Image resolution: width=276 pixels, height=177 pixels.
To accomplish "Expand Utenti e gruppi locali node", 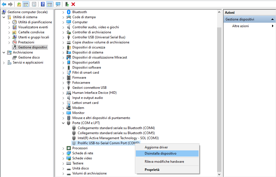I will tap(9, 38).
